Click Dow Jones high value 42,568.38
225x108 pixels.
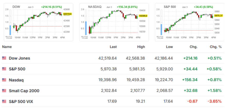pyautogui.click(x=135, y=58)
